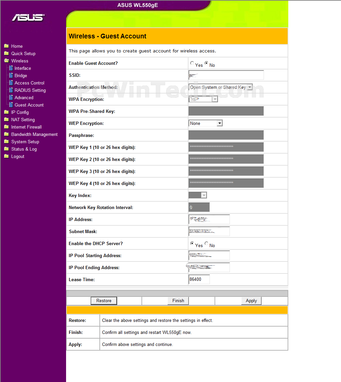Focus the WEP Key 3 field

226,171
